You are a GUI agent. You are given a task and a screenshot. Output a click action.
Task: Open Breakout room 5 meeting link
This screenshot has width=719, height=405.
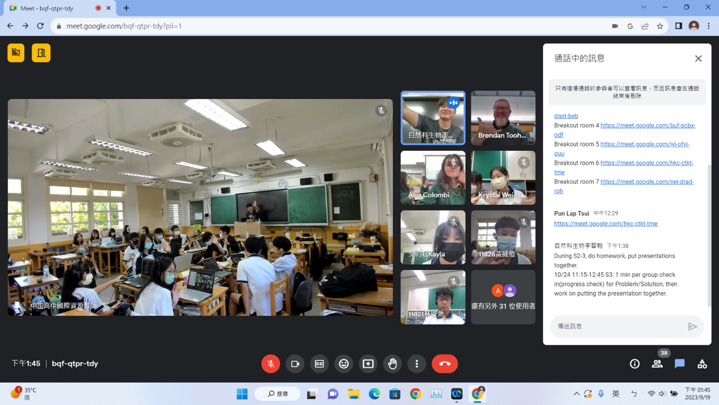click(645, 144)
